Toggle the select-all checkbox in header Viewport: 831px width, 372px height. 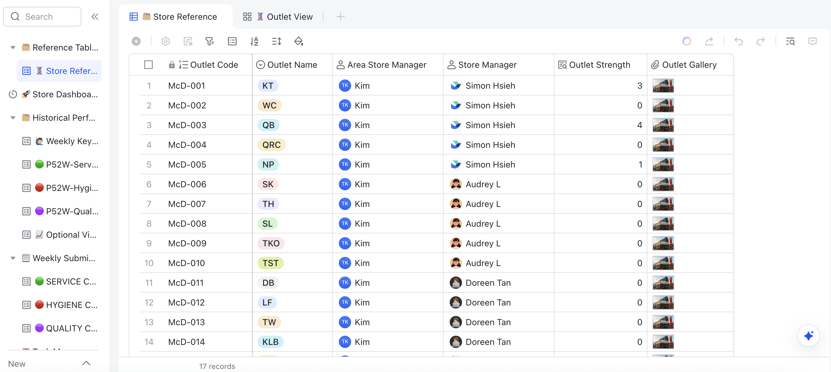coord(148,65)
